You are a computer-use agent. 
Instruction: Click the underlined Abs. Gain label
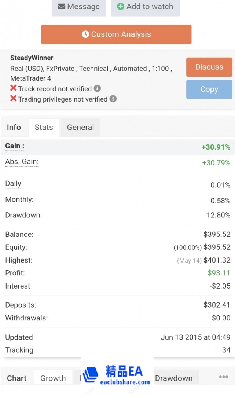tap(22, 162)
